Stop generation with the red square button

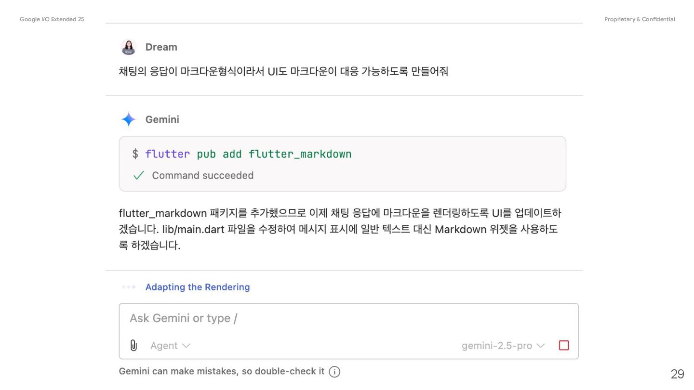(x=564, y=345)
